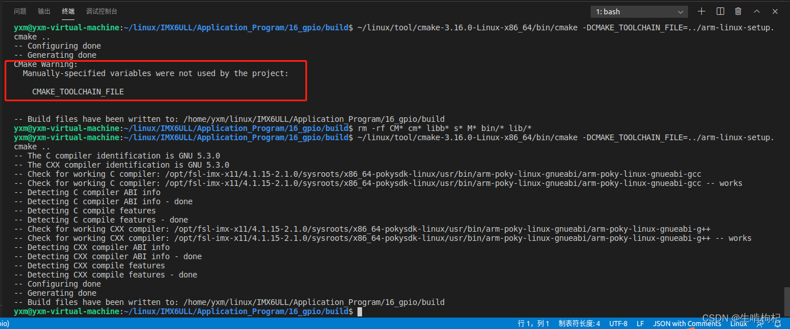Close the terminal panel
Screen dimensions: 790x329
(x=775, y=11)
